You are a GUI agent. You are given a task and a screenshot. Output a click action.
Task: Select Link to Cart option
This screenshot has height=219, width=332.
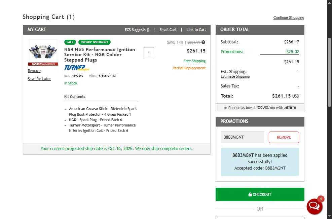[x=196, y=30]
